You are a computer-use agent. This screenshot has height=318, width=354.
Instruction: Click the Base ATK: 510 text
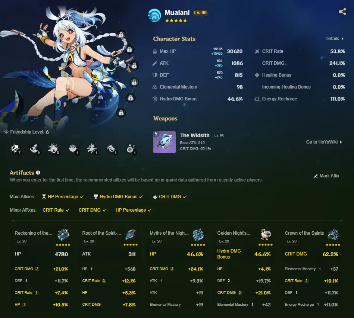pyautogui.click(x=192, y=143)
